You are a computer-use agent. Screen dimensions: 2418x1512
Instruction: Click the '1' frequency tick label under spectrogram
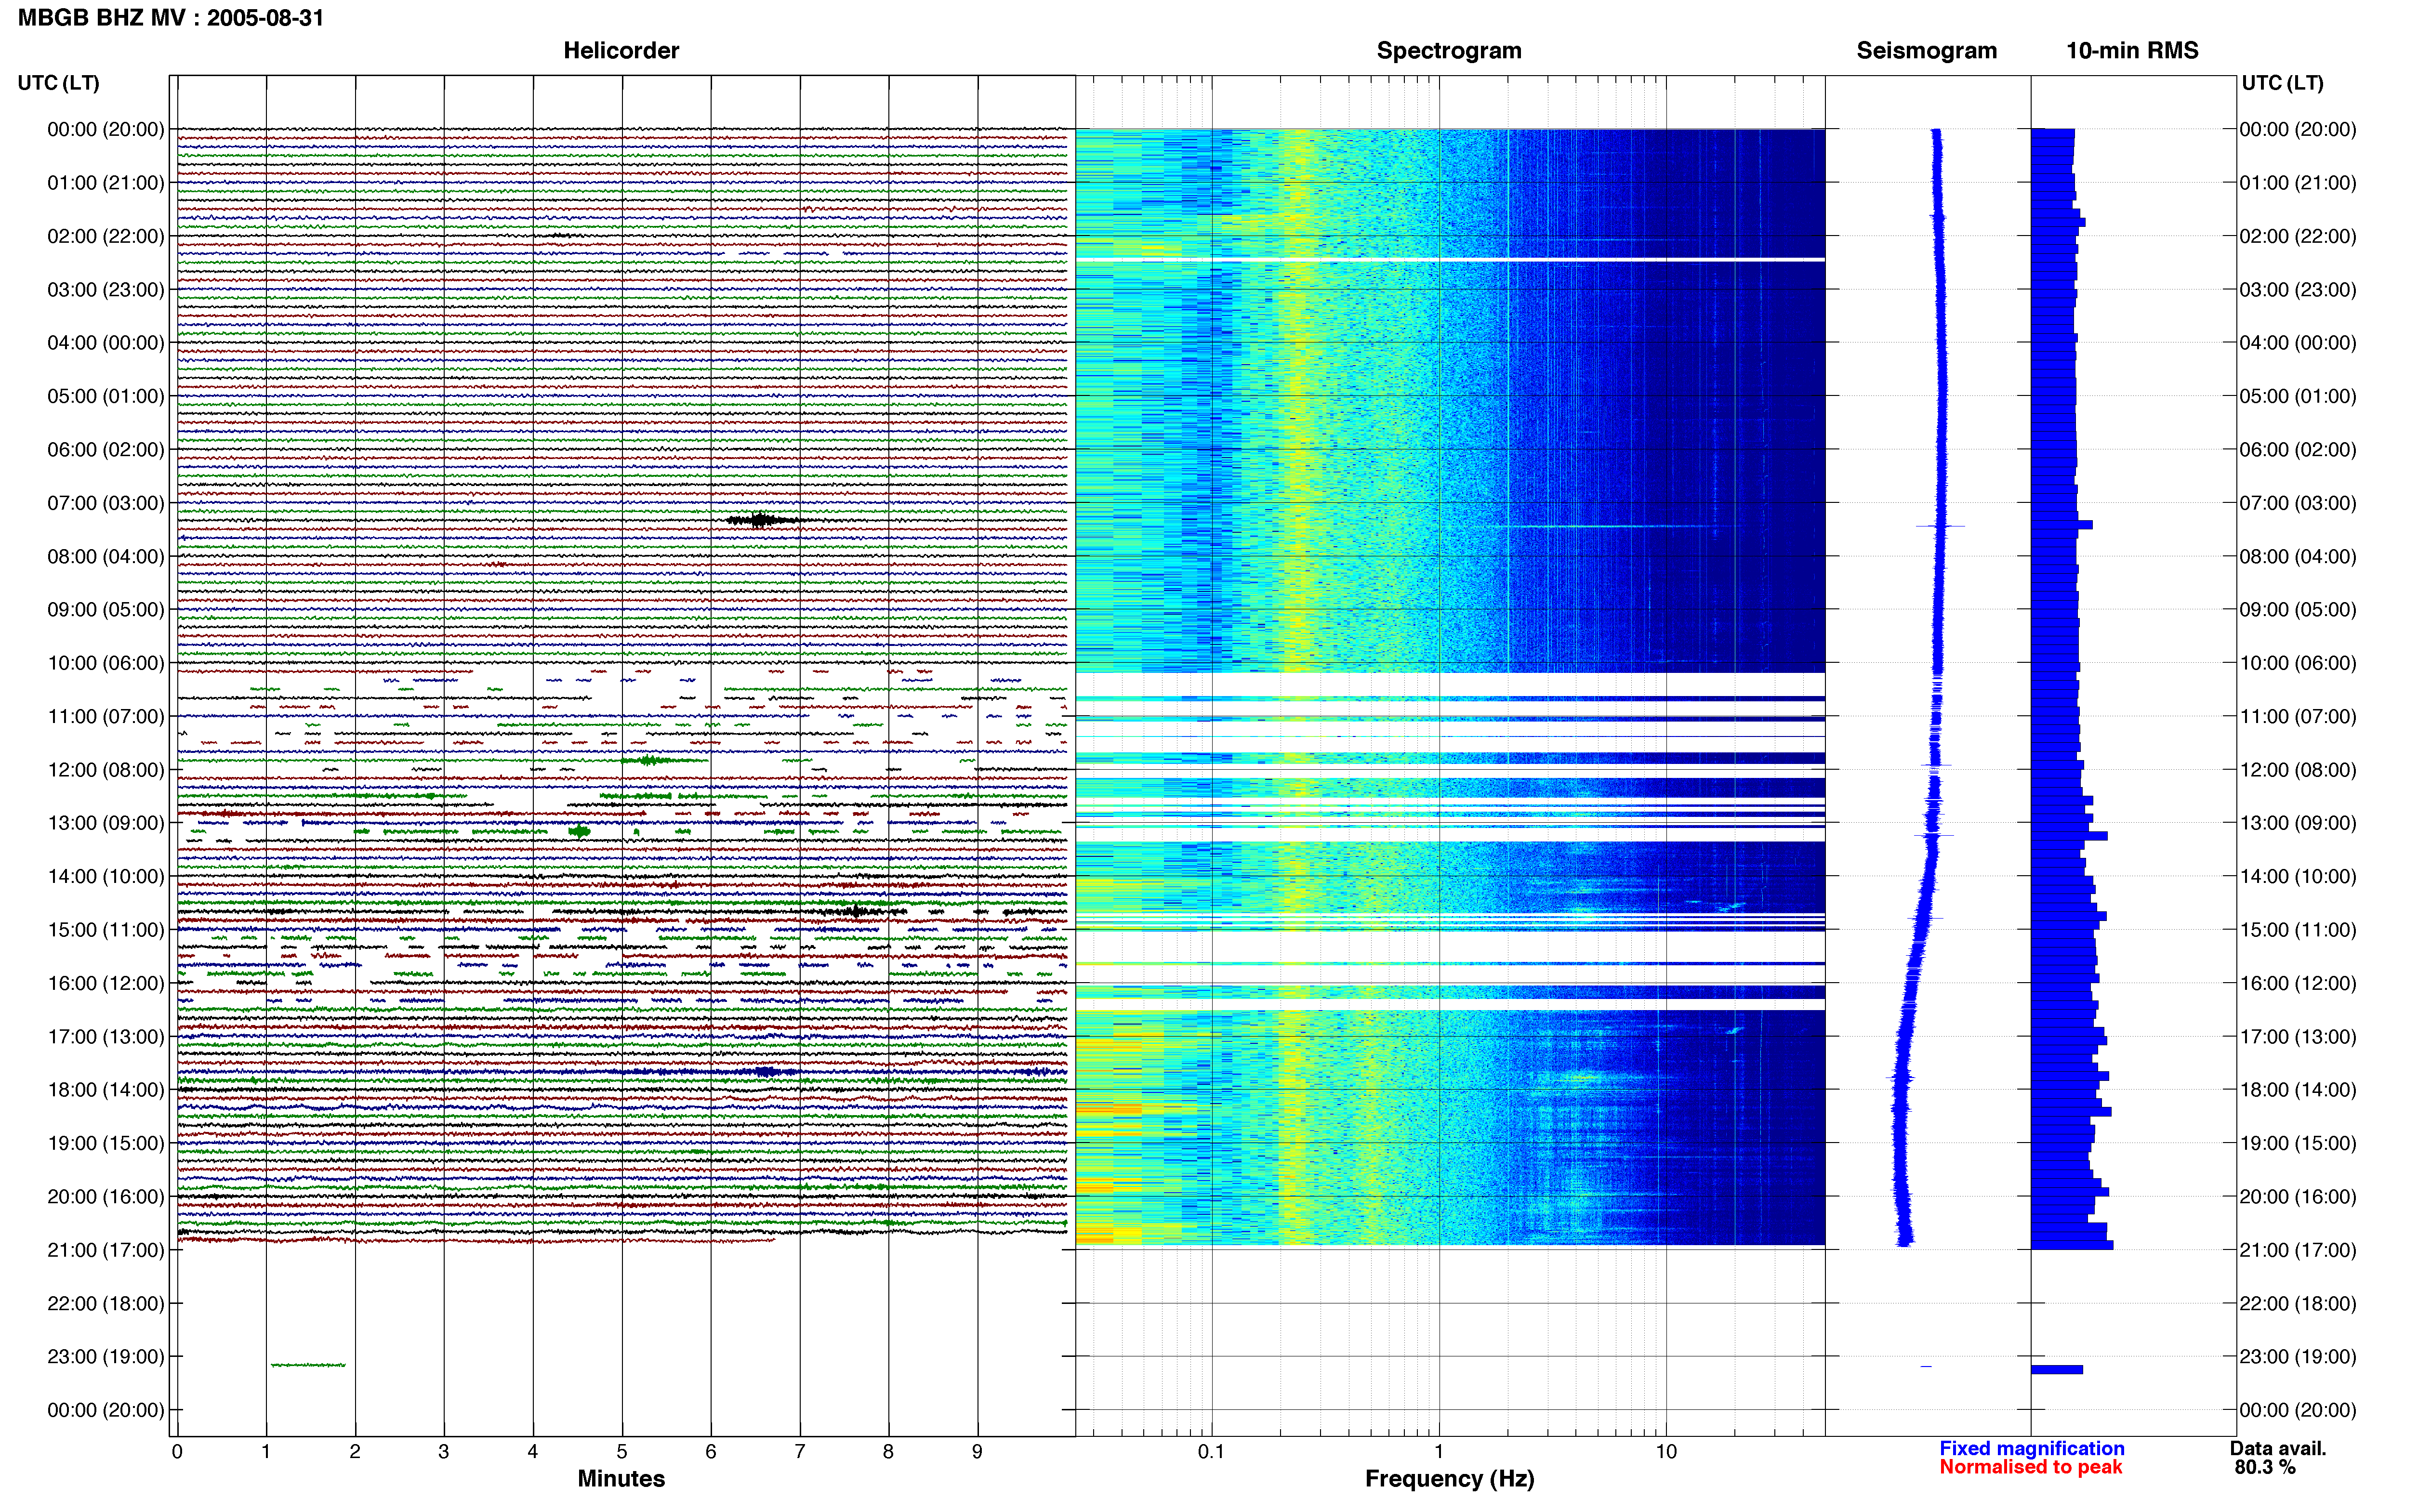[x=1439, y=1451]
